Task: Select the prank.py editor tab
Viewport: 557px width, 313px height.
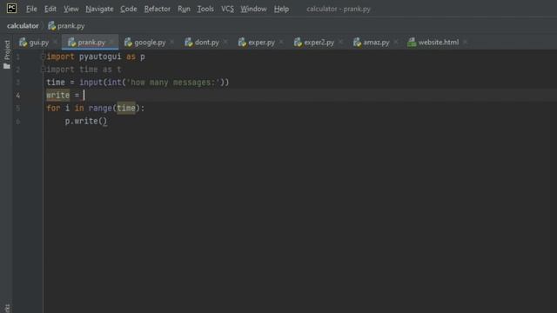Action: (x=91, y=43)
